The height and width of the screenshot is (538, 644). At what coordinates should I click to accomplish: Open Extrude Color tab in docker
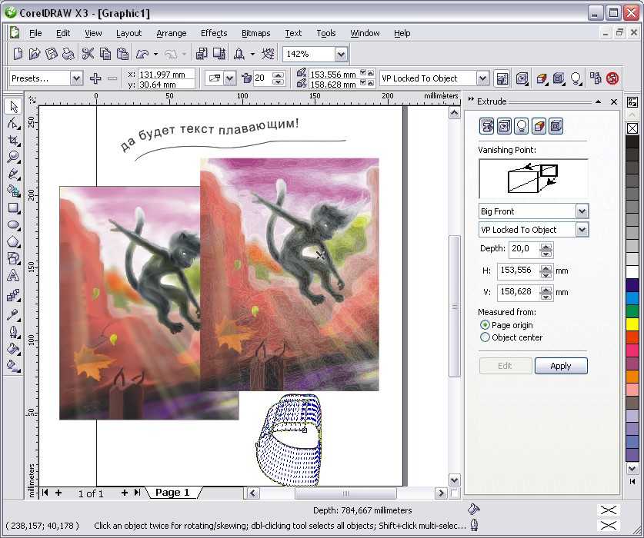539,126
